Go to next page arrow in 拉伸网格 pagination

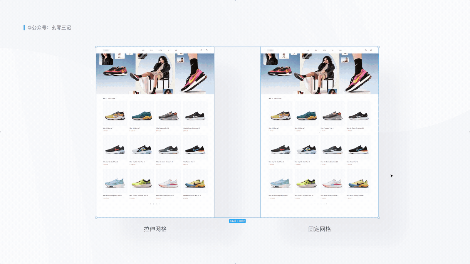(x=162, y=204)
